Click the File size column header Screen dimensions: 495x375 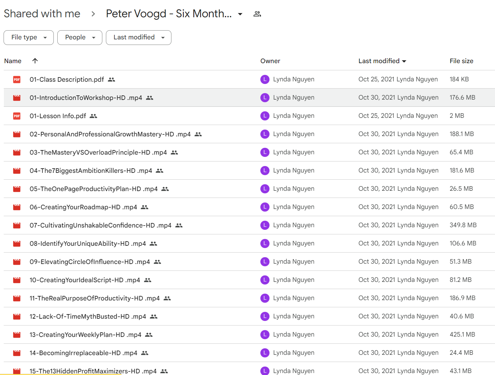pos(461,61)
